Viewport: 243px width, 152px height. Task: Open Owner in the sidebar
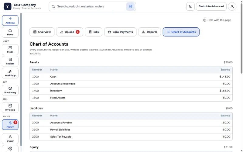[x=10, y=139]
